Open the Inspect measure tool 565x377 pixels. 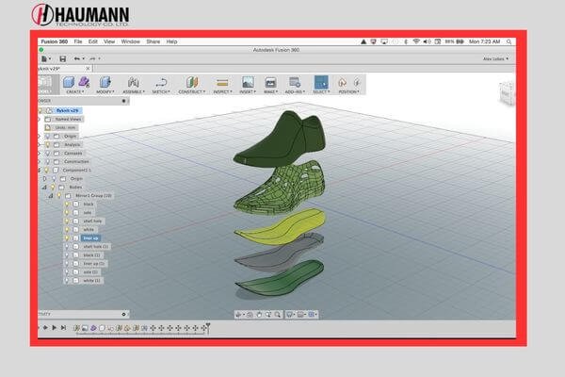pyautogui.click(x=222, y=83)
